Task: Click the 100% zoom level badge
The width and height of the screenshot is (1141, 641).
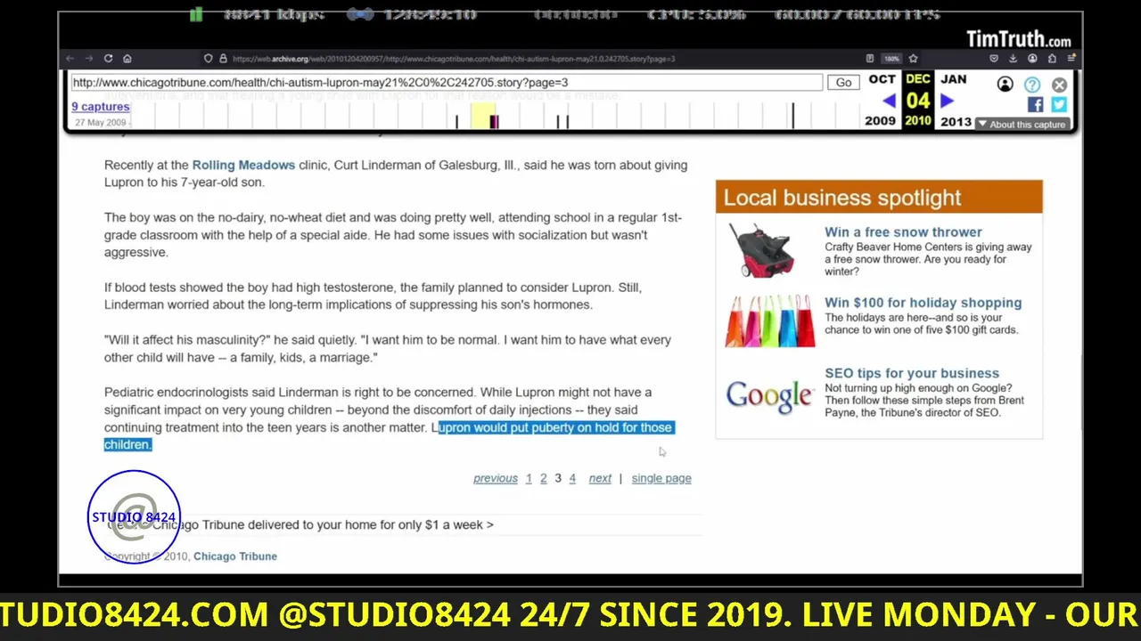Action: pos(891,59)
